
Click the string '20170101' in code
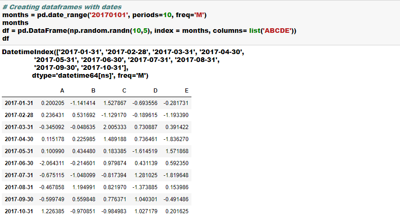click(x=108, y=15)
